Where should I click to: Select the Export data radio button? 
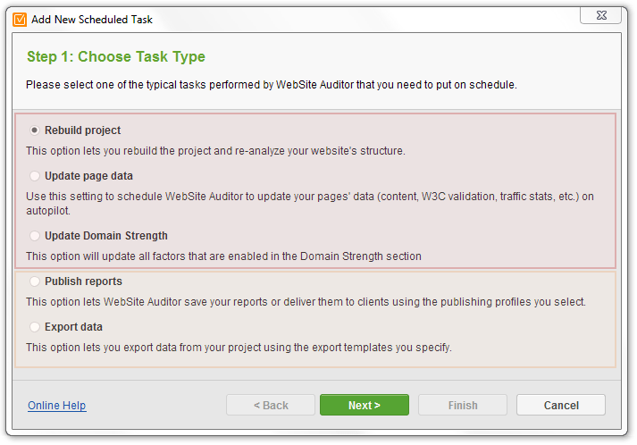35,327
